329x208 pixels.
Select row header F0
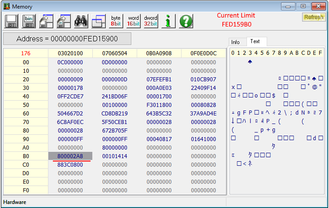point(26,190)
